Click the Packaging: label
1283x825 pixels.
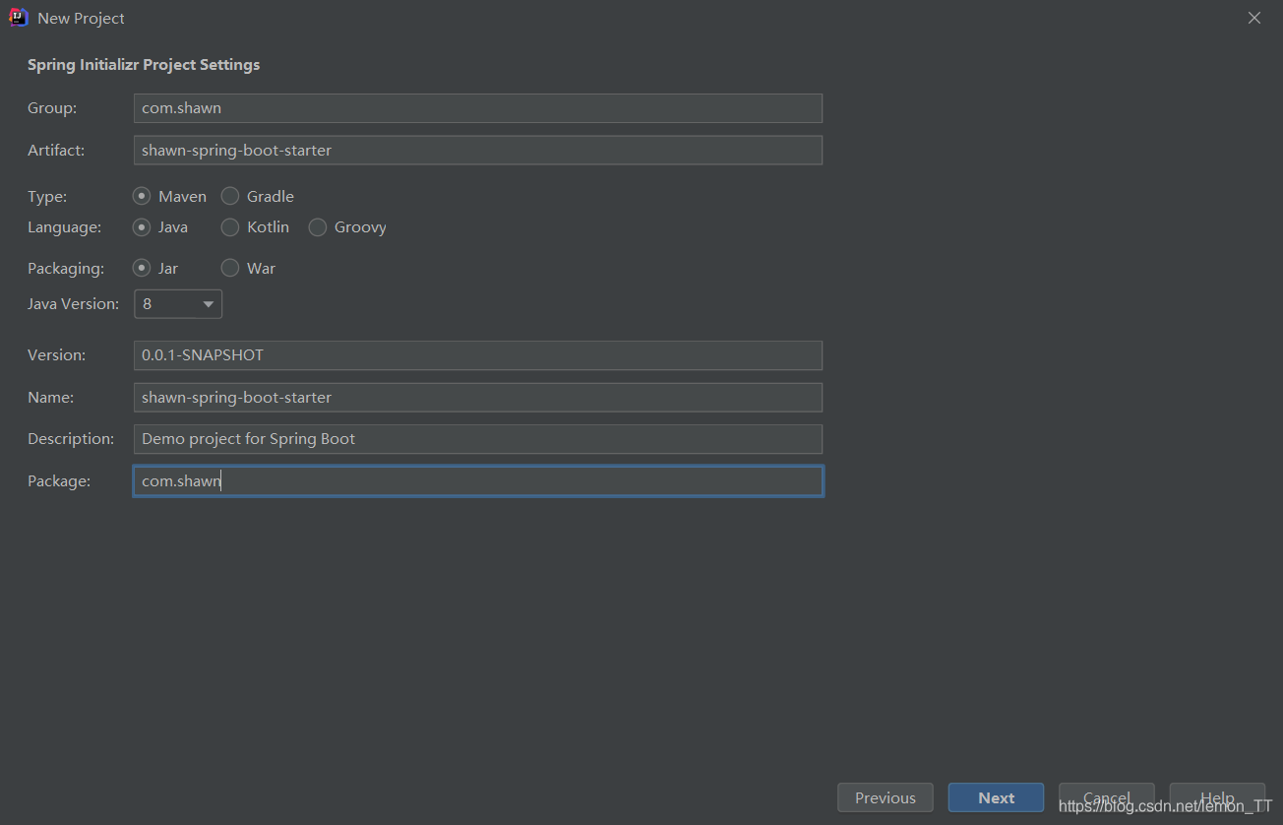coord(66,268)
